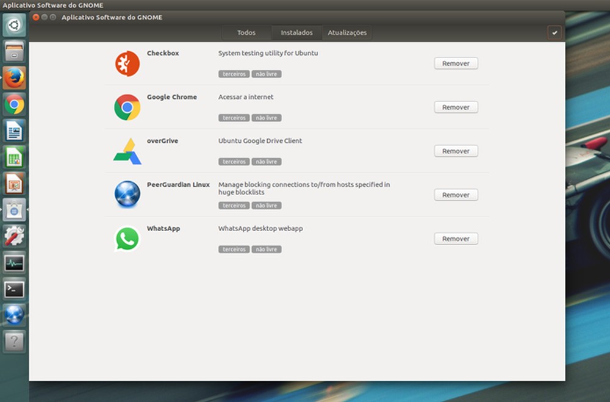610x402 pixels.
Task: Remove the overGrive application
Action: (456, 151)
